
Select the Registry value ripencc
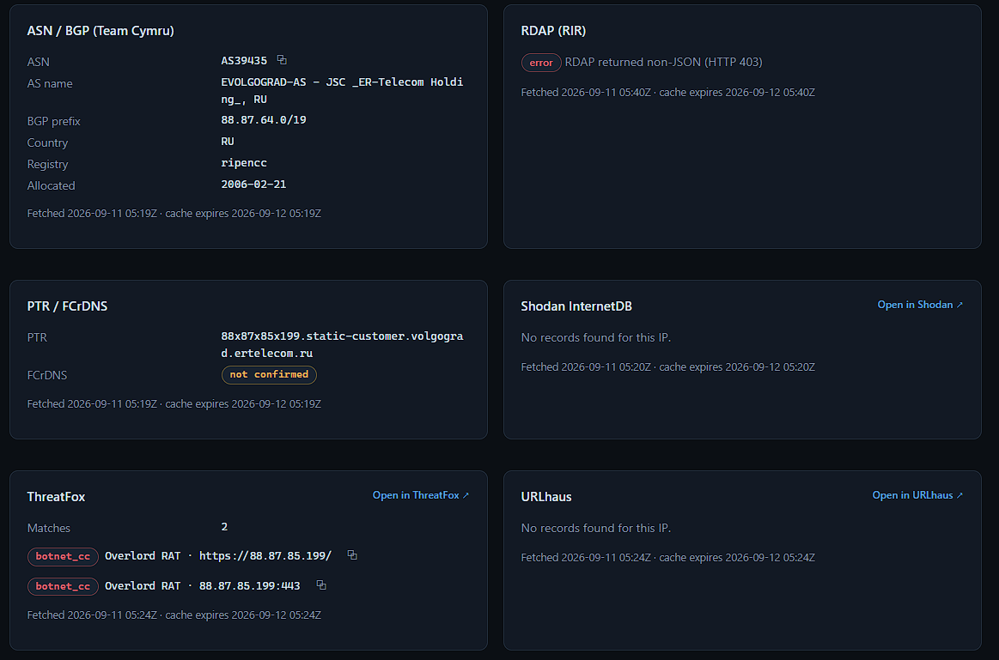coord(244,163)
